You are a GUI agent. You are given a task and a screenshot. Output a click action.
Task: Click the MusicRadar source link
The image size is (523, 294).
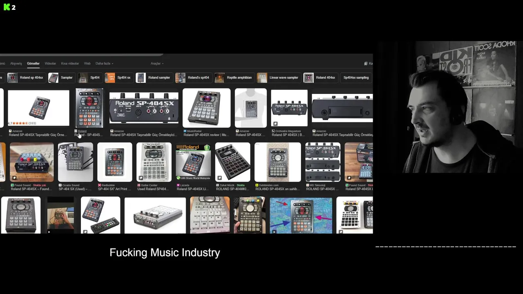[194, 131]
